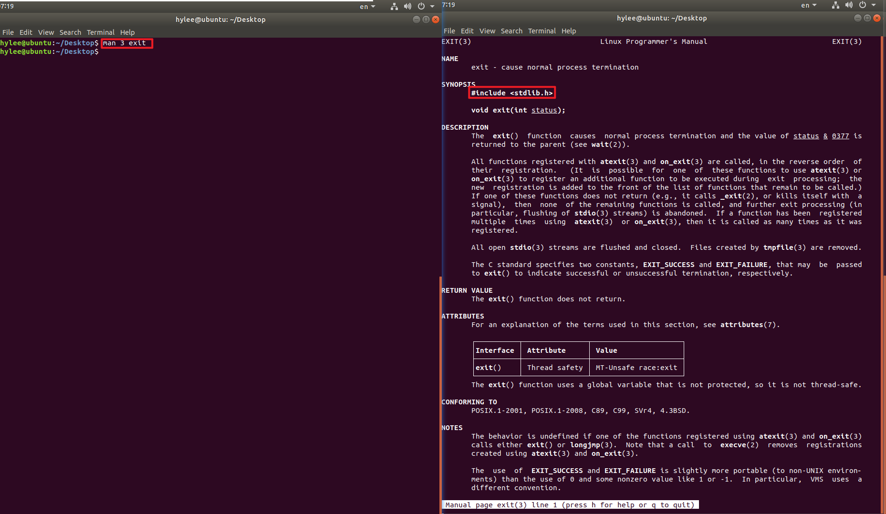
Task: Close the right man page window
Action: (877, 18)
